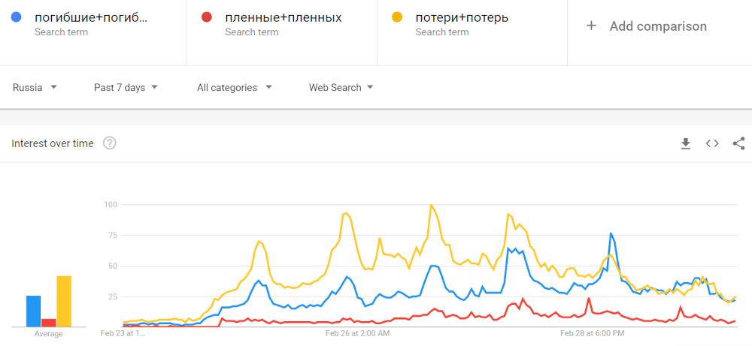Click the red dot for пленные term

pos(206,17)
